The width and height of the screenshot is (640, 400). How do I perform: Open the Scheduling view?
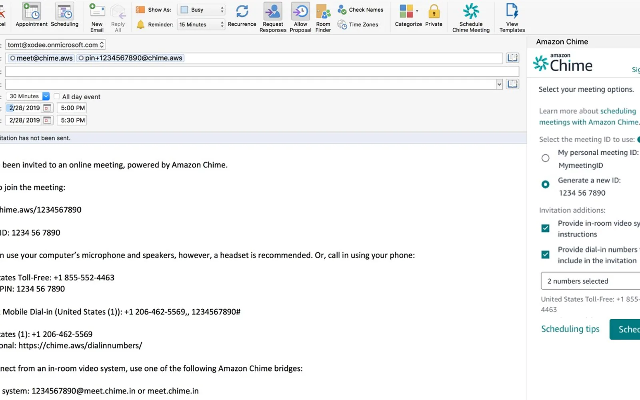[x=64, y=15]
